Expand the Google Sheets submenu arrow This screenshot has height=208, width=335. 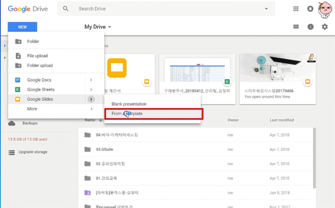pos(91,90)
